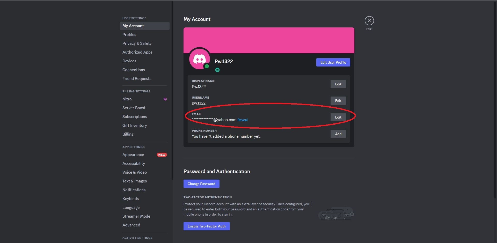The height and width of the screenshot is (243, 497).
Task: Click the green online status indicator
Action: coord(207,66)
